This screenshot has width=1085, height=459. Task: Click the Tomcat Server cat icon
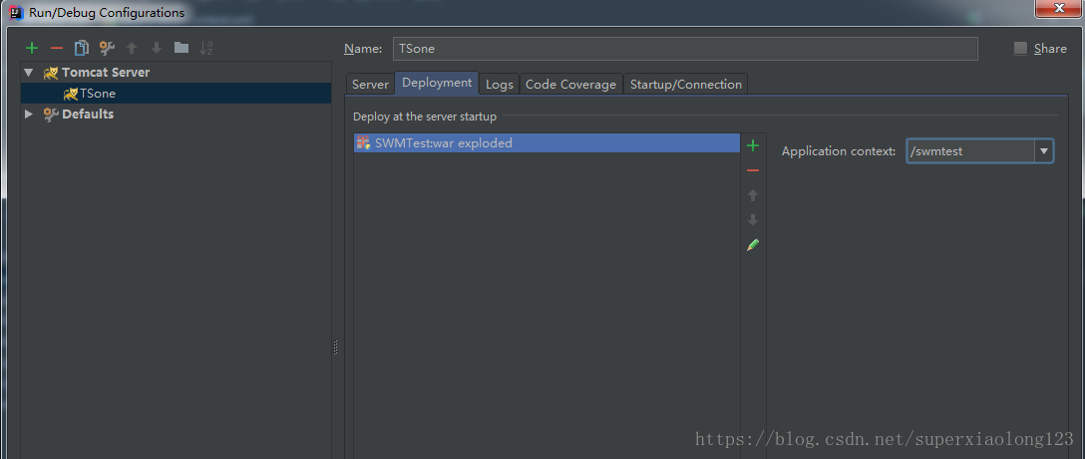[x=50, y=73]
